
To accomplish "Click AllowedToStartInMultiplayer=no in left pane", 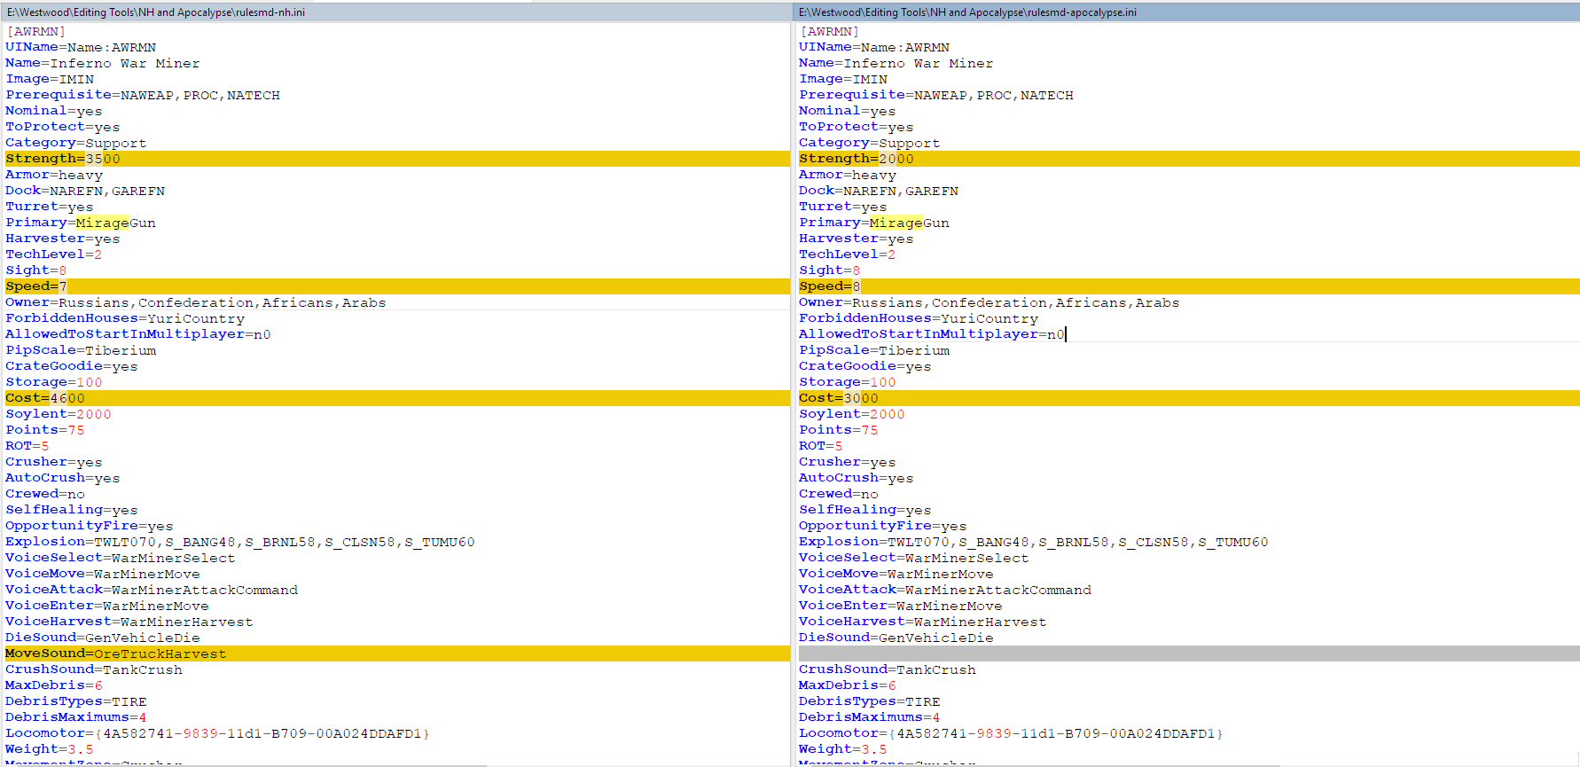I will pos(138,334).
